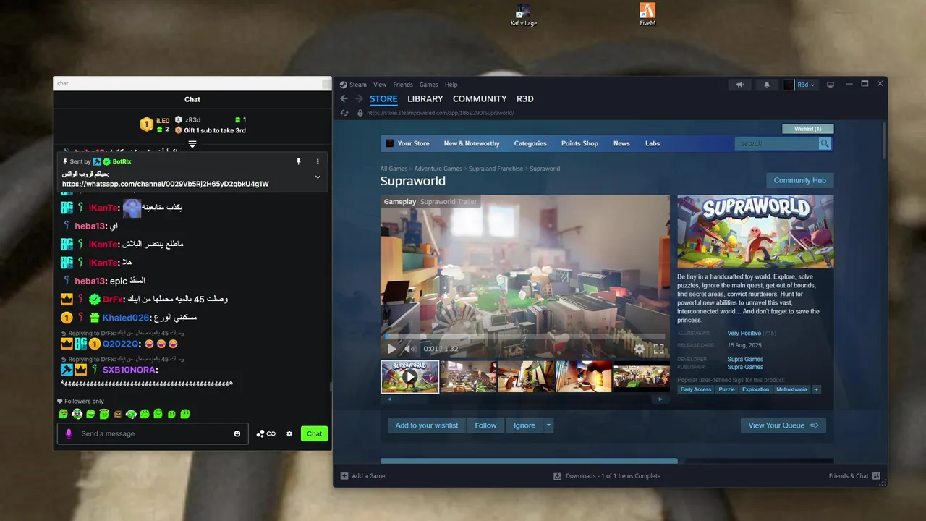Click the lock icon beside the URL
Screen dimensions: 926x521
(360, 113)
